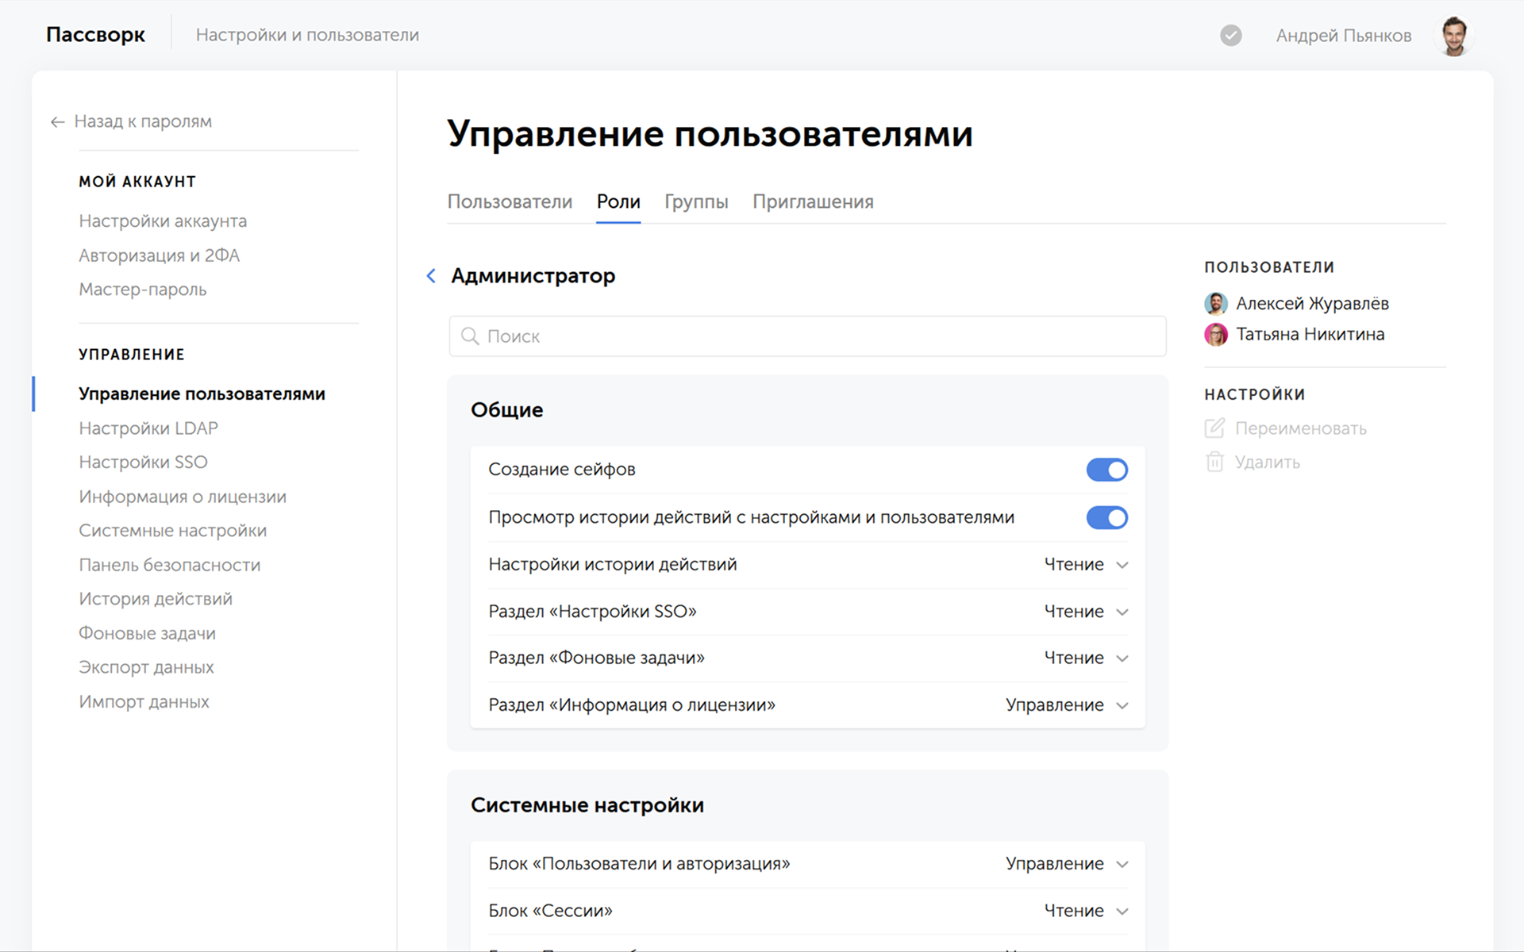Go to Панель безопасности in the sidebar
The width and height of the screenshot is (1524, 952).
170,565
